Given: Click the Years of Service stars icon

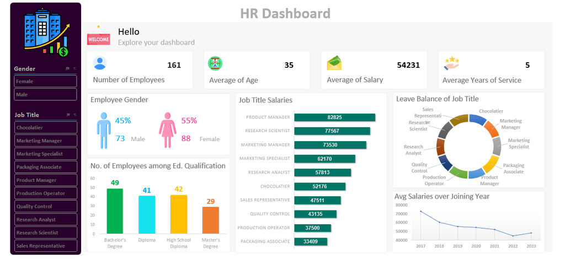Looking at the screenshot, I should point(451,63).
